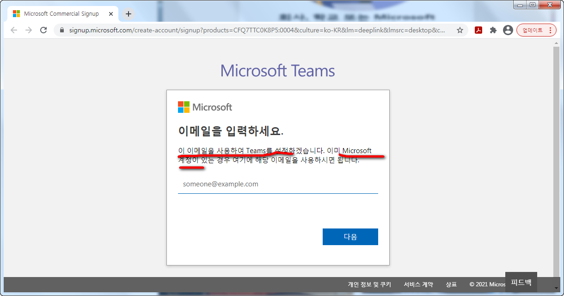Open the Chrome profile avatar icon

[x=508, y=30]
